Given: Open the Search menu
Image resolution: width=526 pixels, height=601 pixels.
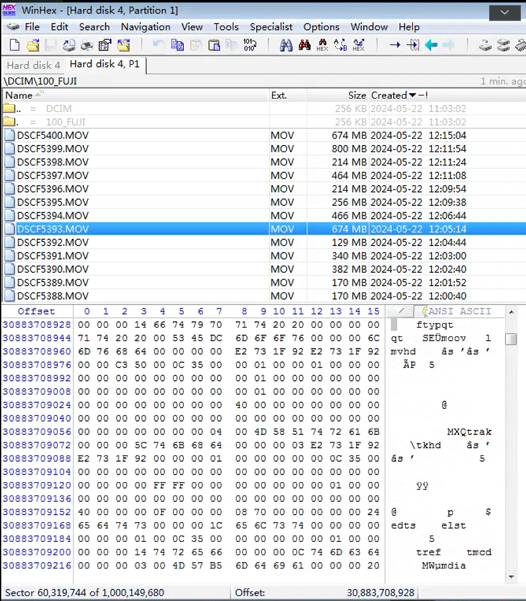Looking at the screenshot, I should pyautogui.click(x=94, y=27).
